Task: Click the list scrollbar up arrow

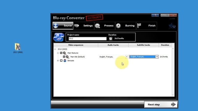Action: click(173, 49)
